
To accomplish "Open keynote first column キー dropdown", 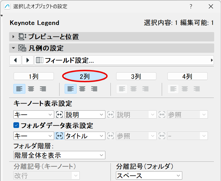I will click(x=34, y=115).
